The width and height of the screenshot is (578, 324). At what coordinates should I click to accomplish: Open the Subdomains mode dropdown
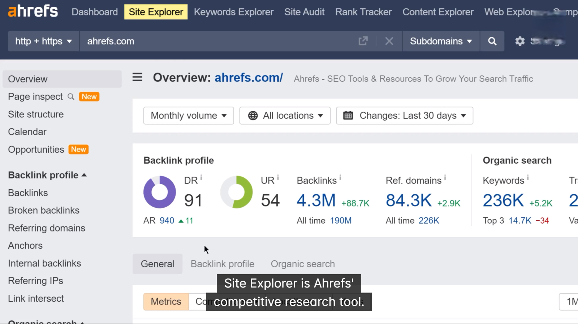tap(441, 41)
